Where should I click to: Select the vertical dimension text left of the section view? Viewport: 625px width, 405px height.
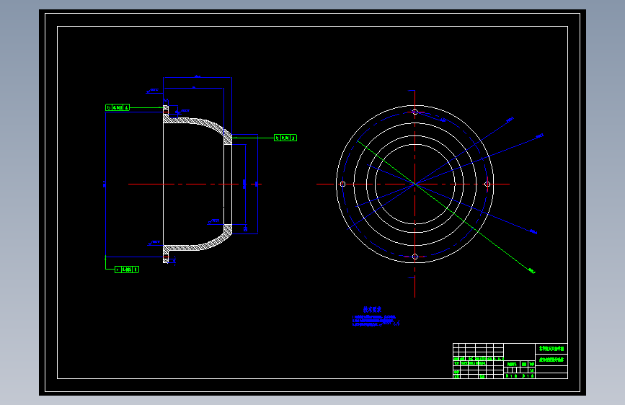105,184
